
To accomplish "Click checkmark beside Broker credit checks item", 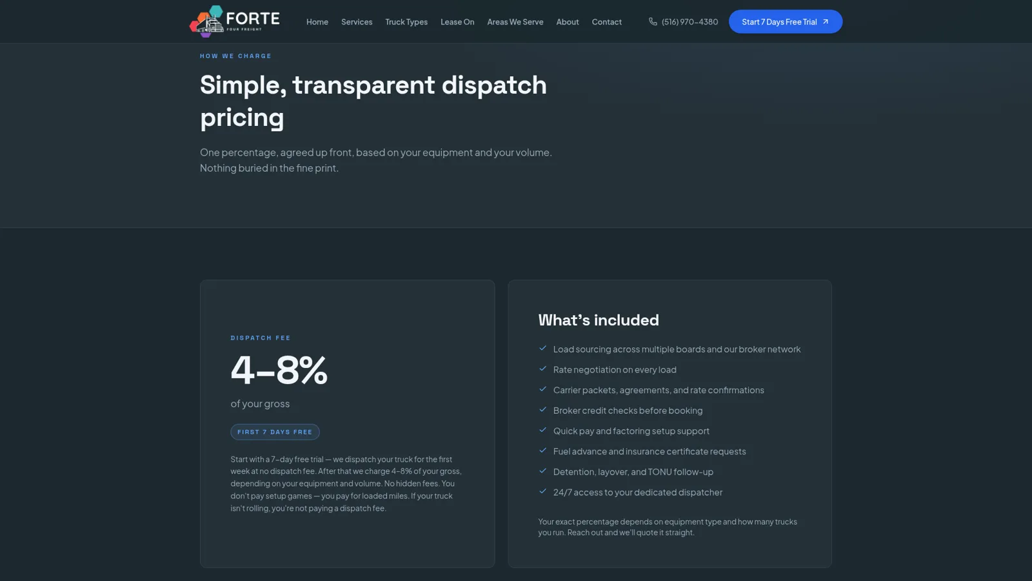I will (x=543, y=410).
